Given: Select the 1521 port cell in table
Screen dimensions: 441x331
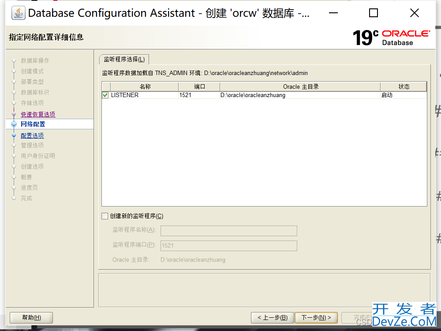Looking at the screenshot, I should (x=199, y=95).
